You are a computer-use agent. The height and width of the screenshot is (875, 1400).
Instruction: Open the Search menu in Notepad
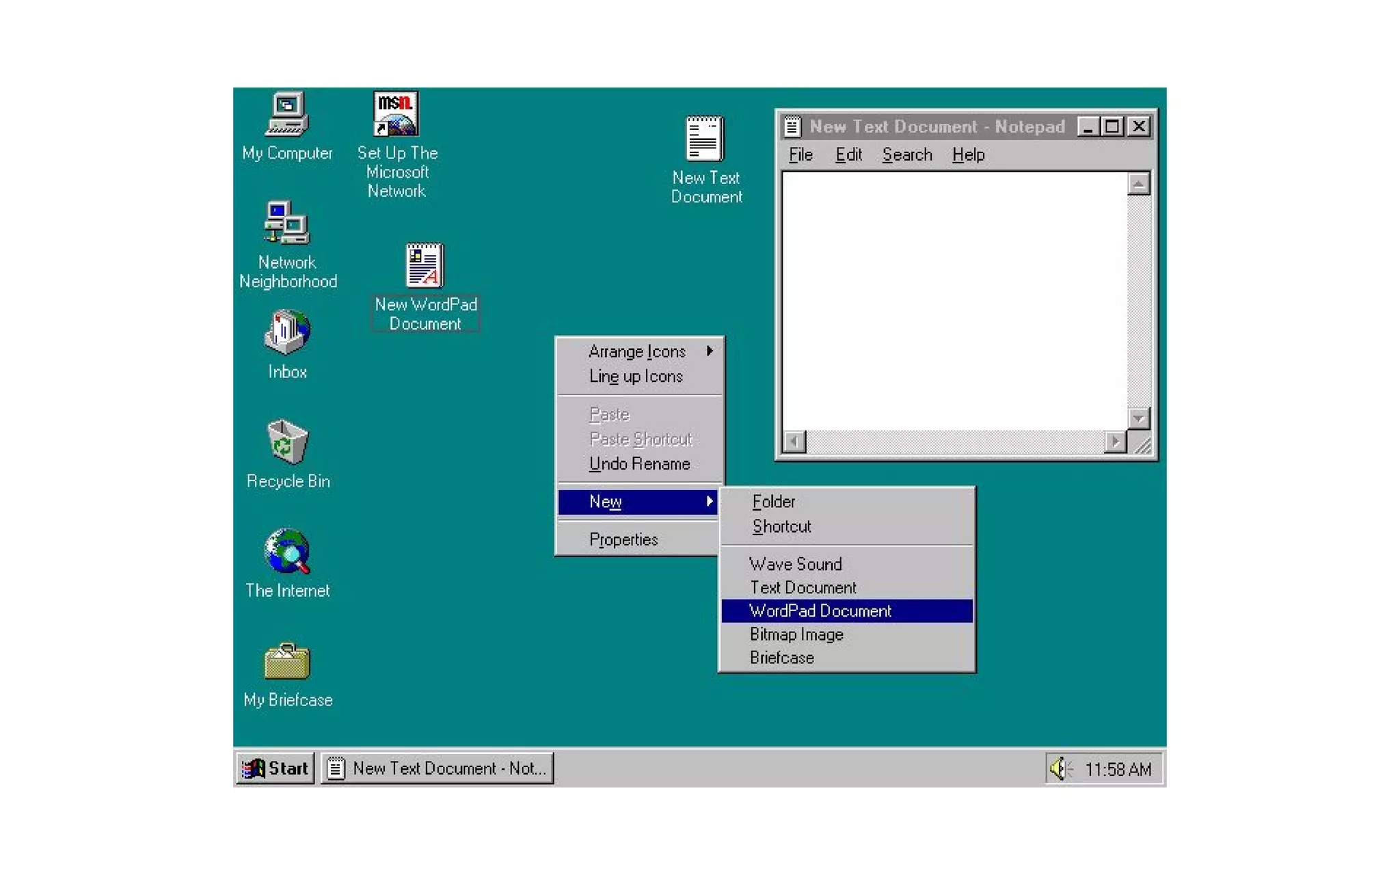(x=906, y=155)
